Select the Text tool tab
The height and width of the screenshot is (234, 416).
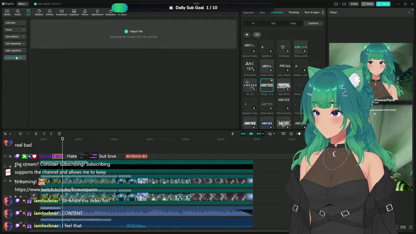[28, 12]
